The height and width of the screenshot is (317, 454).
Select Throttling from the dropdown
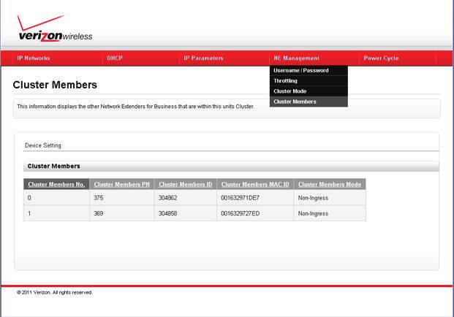pos(309,81)
